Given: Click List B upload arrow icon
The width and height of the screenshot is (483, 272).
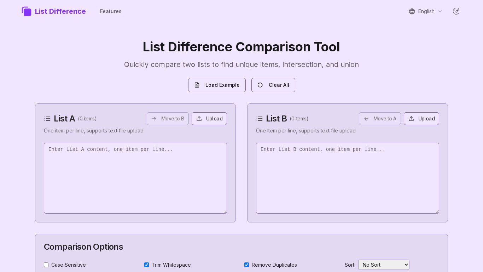Looking at the screenshot, I should (411, 119).
